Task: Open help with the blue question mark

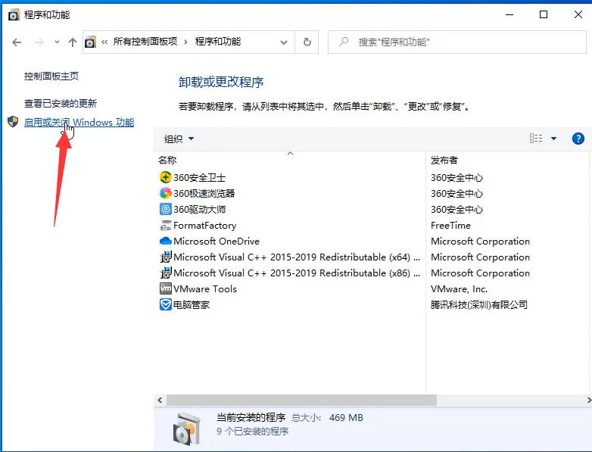Action: click(578, 139)
